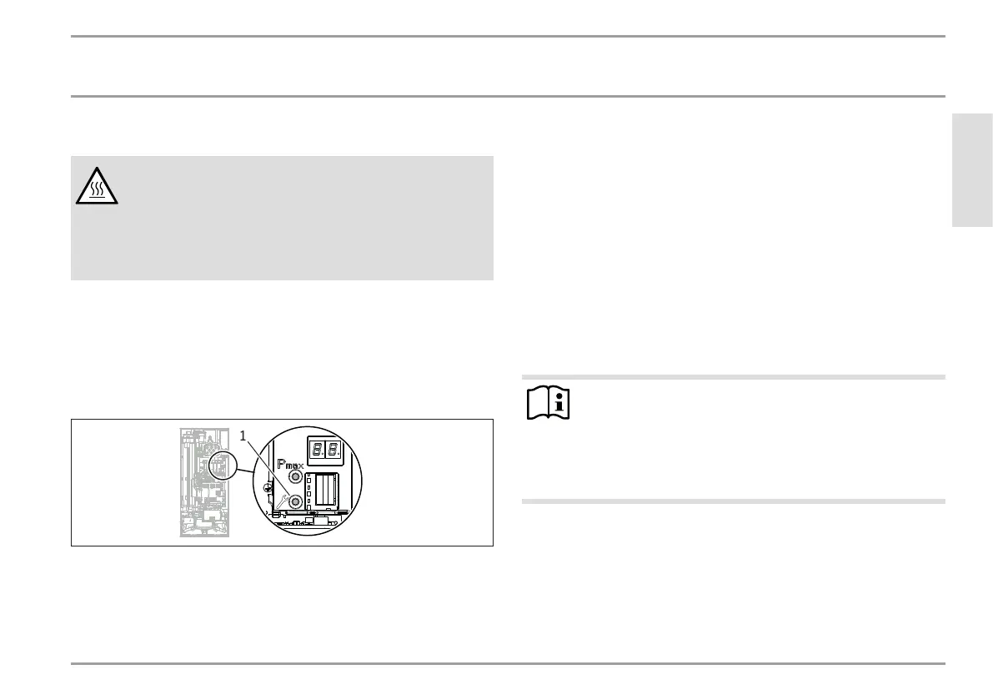Viewport: 993px width, 700px height.
Task: Click the wrench service icon in the diagram
Action: pos(282,501)
